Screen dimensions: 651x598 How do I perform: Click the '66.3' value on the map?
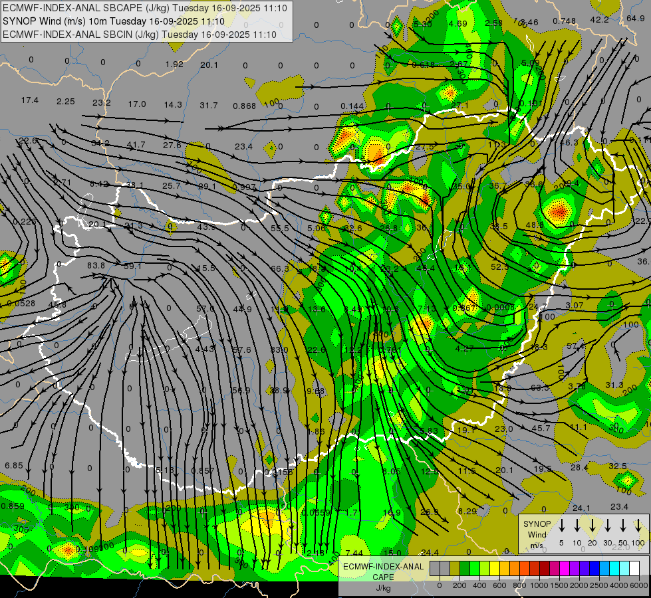(279, 268)
